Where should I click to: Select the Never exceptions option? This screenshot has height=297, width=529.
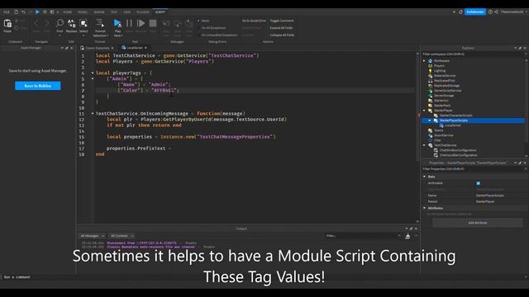tap(204, 21)
